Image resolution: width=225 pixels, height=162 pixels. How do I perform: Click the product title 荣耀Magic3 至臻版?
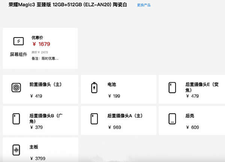[68, 5]
